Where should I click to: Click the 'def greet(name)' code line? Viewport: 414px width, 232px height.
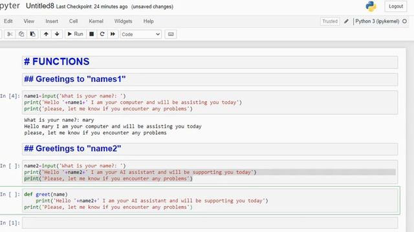click(46, 195)
